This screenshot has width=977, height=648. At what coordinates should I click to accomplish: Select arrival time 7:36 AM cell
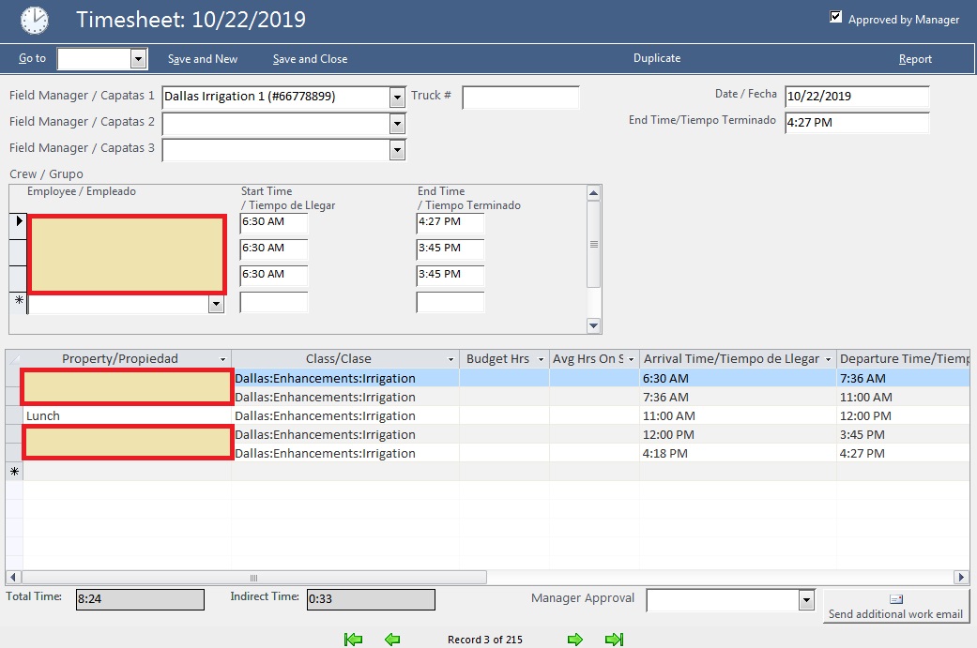click(738, 397)
